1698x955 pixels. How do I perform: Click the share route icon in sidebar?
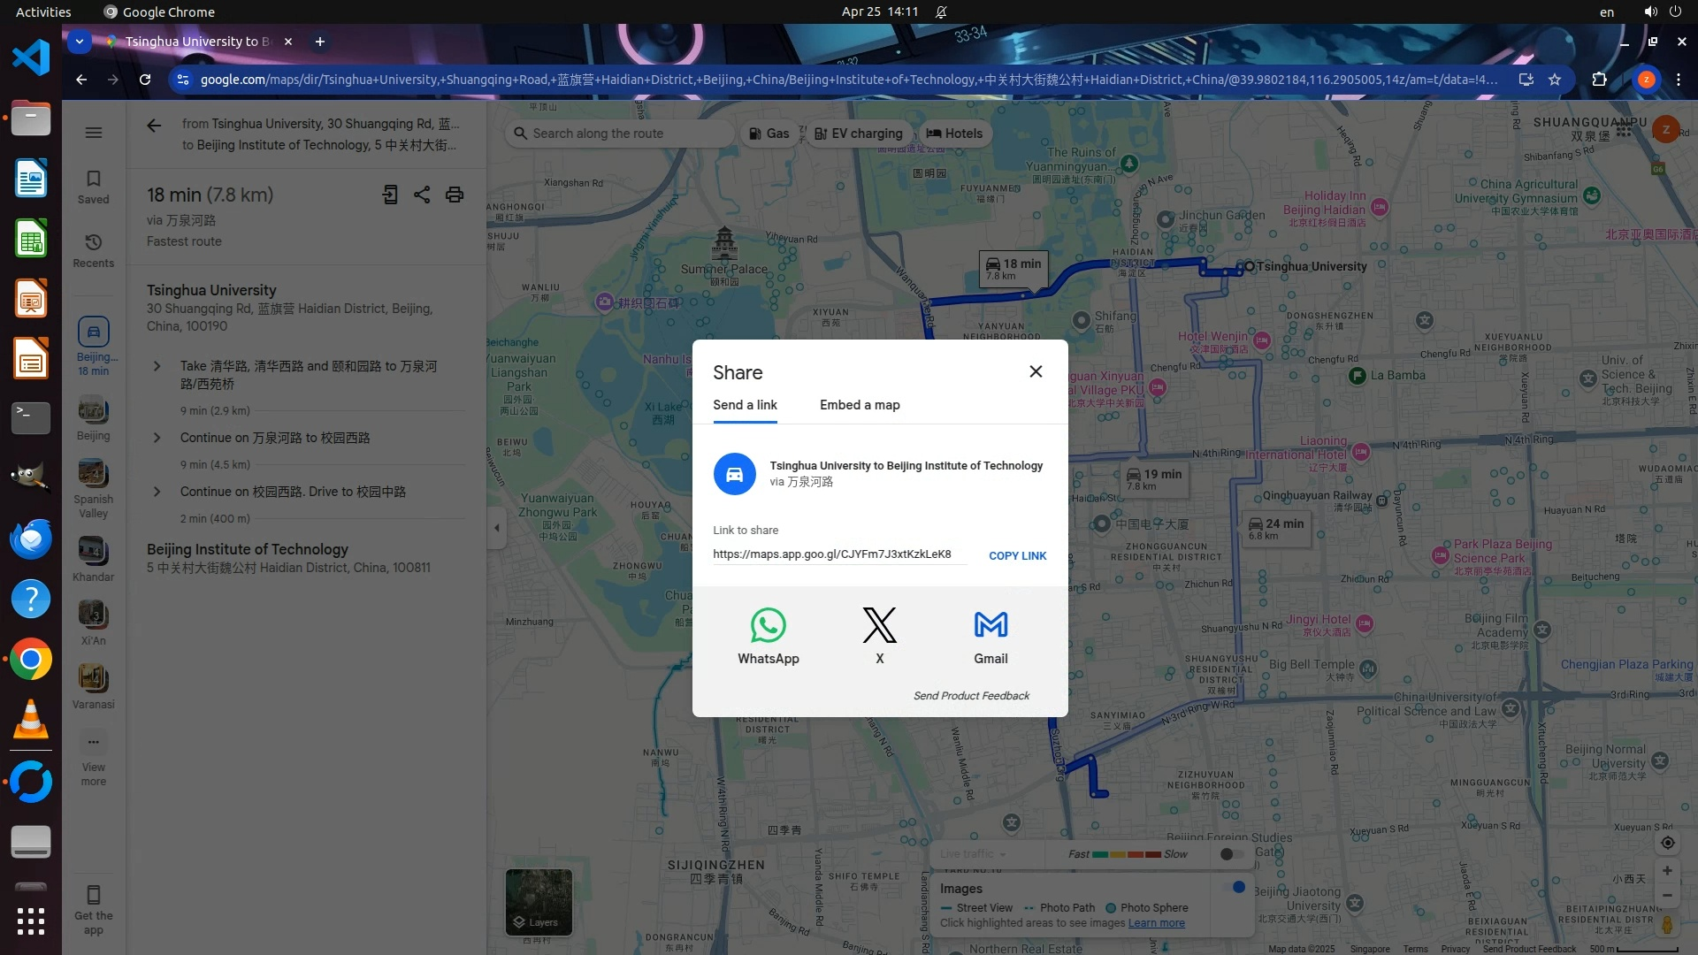point(422,195)
